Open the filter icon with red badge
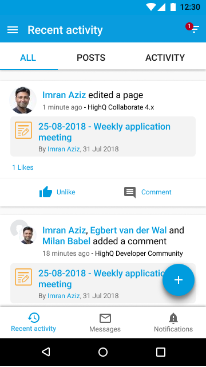This screenshot has height=367, width=206. 193,28
